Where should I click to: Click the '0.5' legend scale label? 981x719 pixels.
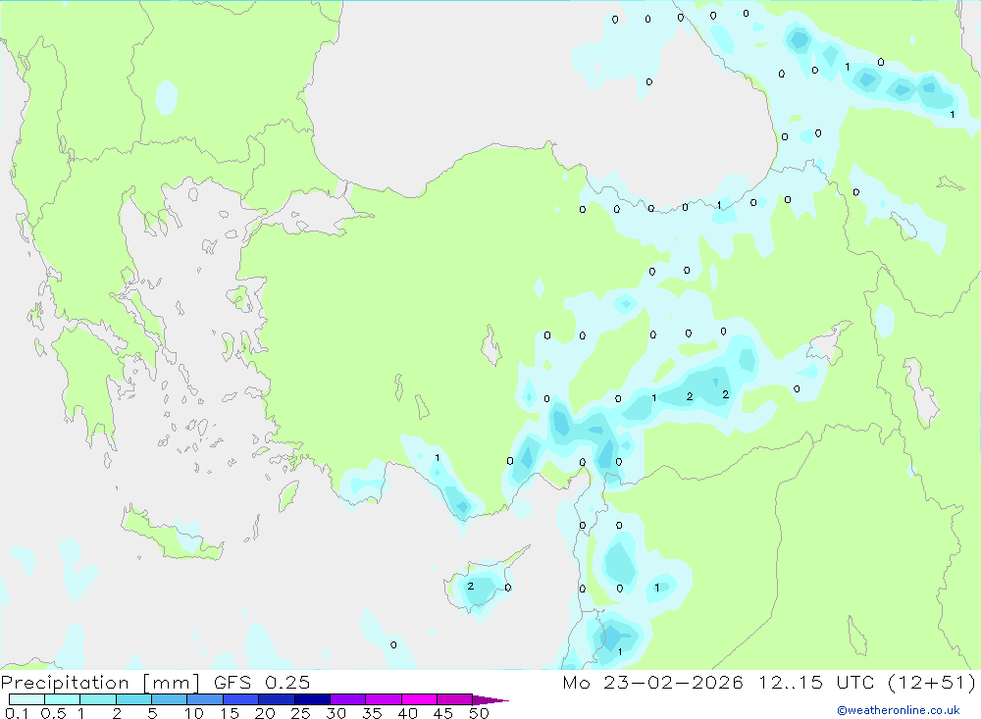click(53, 713)
